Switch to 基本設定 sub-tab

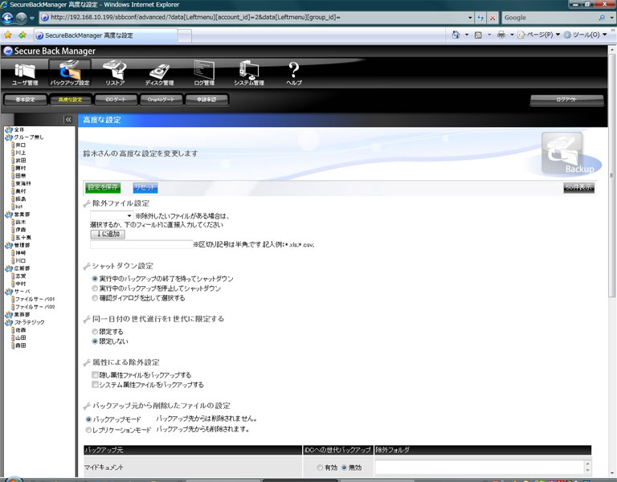(25, 100)
